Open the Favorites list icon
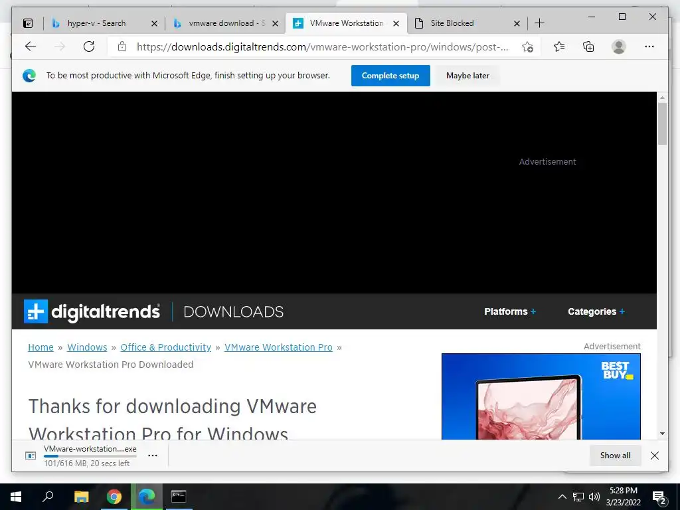The width and height of the screenshot is (680, 510). click(x=559, y=46)
